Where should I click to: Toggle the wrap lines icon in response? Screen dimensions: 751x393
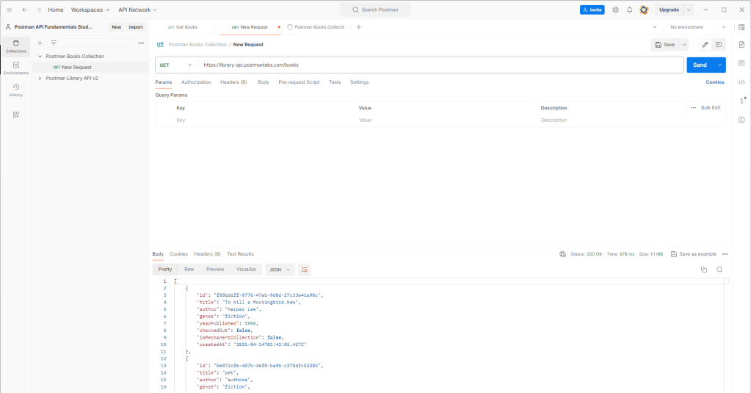pyautogui.click(x=304, y=270)
